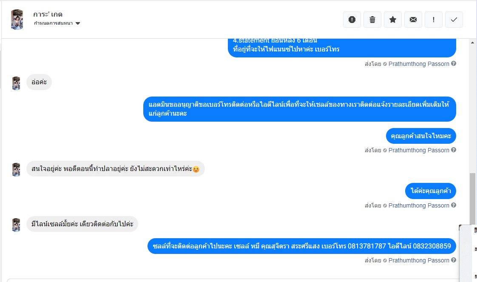The width and height of the screenshot is (477, 282).
Task: Click the scrollbar up arrow
Action: (x=472, y=43)
